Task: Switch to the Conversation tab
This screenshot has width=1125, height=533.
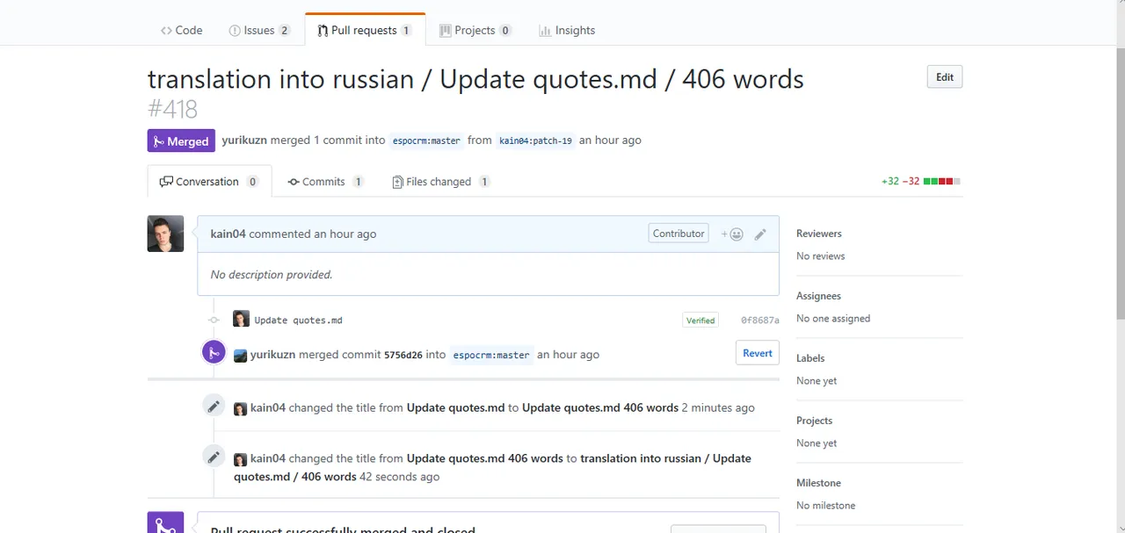Action: pyautogui.click(x=209, y=182)
